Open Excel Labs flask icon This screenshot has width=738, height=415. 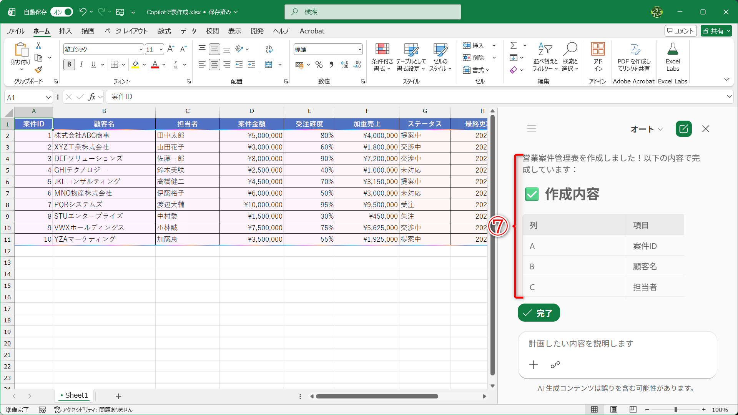click(x=673, y=49)
